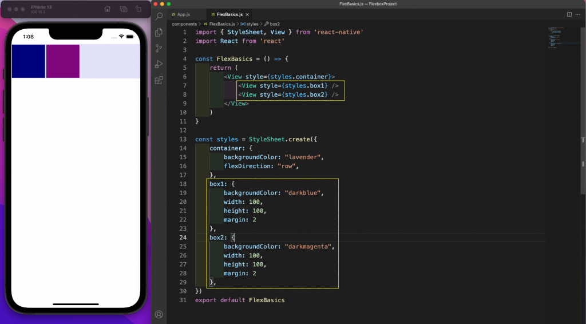Click line number 13 in gutter

(183, 140)
